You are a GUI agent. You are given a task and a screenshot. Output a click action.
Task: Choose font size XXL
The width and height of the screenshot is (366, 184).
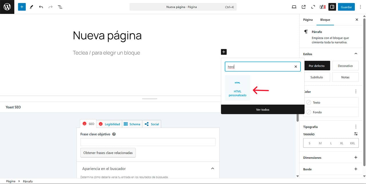[x=352, y=143]
